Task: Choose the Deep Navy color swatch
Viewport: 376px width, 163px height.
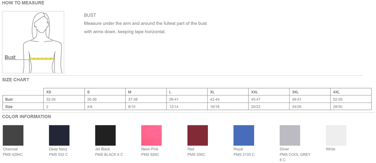Action: tap(59, 135)
